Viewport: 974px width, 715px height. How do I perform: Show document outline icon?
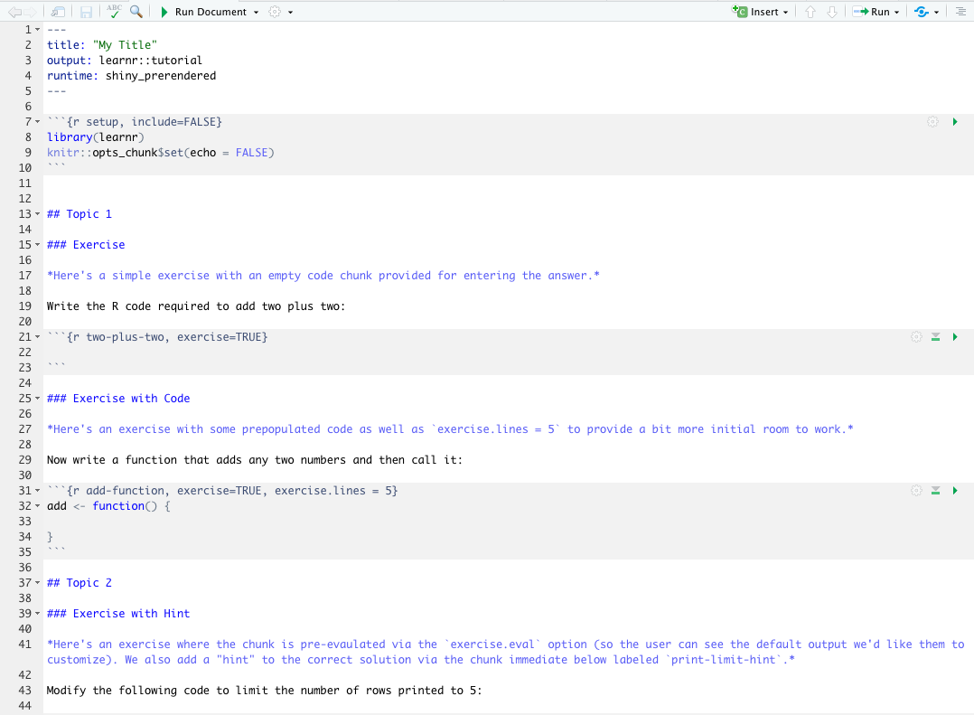tap(960, 12)
